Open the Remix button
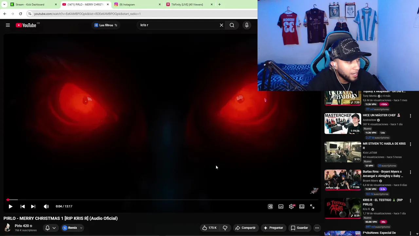Screen dimensions: 419x236 (x=70, y=228)
